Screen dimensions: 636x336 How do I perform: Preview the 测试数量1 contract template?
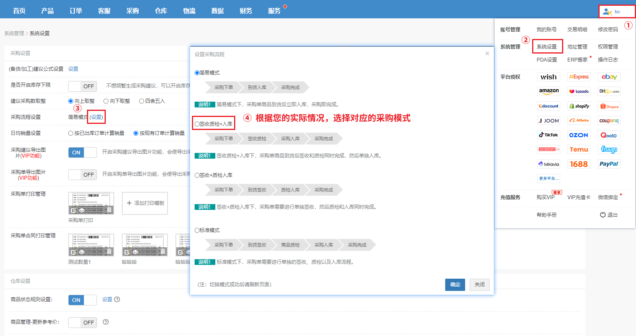pyautogui.click(x=82, y=252)
